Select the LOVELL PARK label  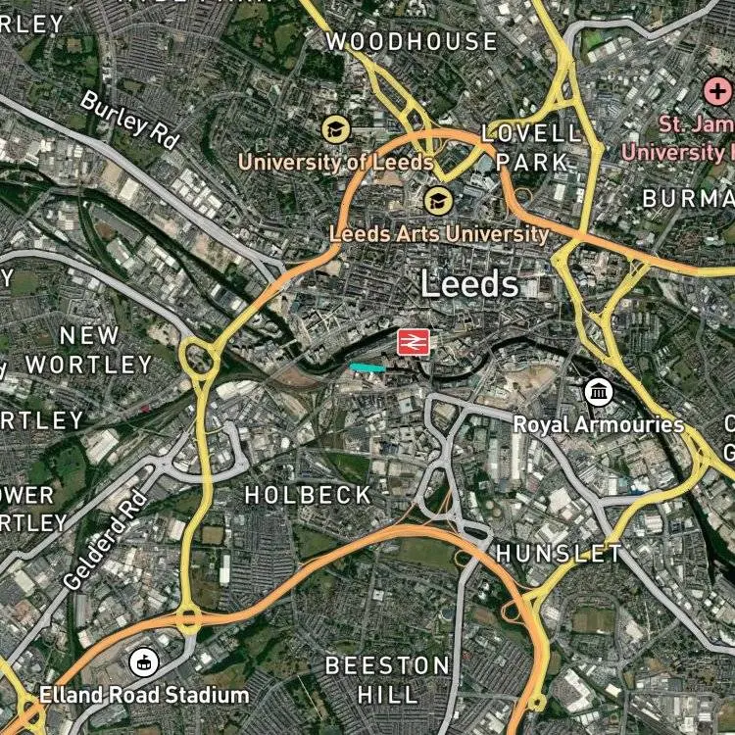click(532, 148)
